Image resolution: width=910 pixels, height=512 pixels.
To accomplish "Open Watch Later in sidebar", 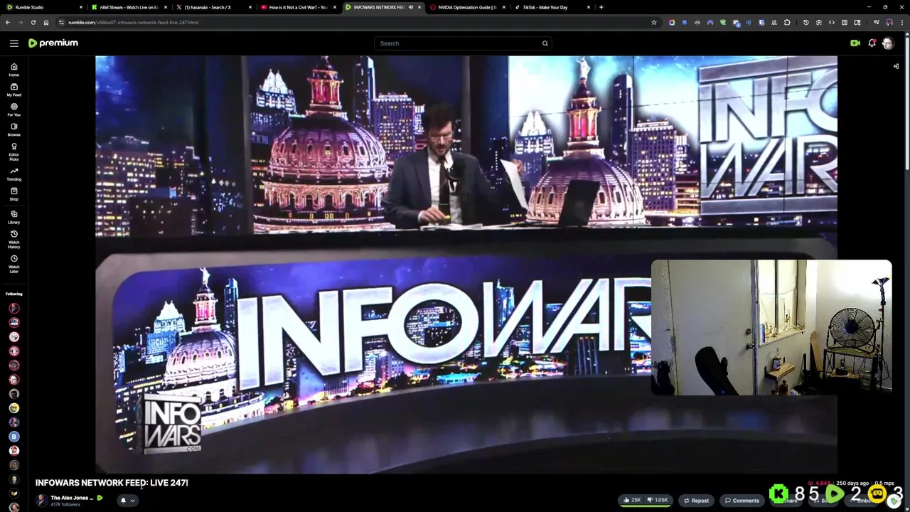I will [14, 264].
